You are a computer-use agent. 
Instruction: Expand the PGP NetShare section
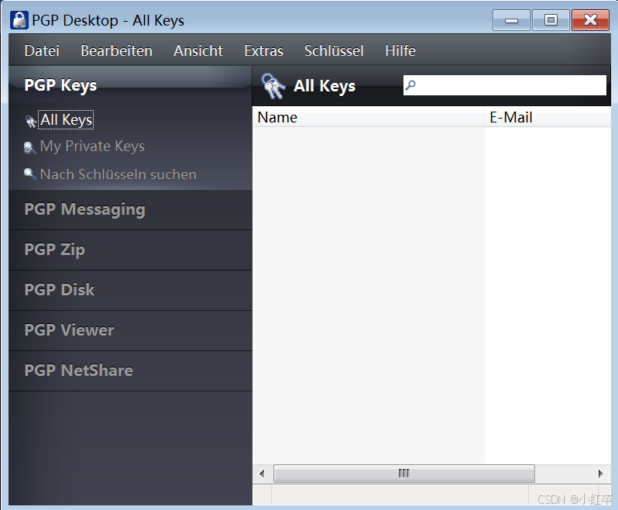(x=130, y=370)
